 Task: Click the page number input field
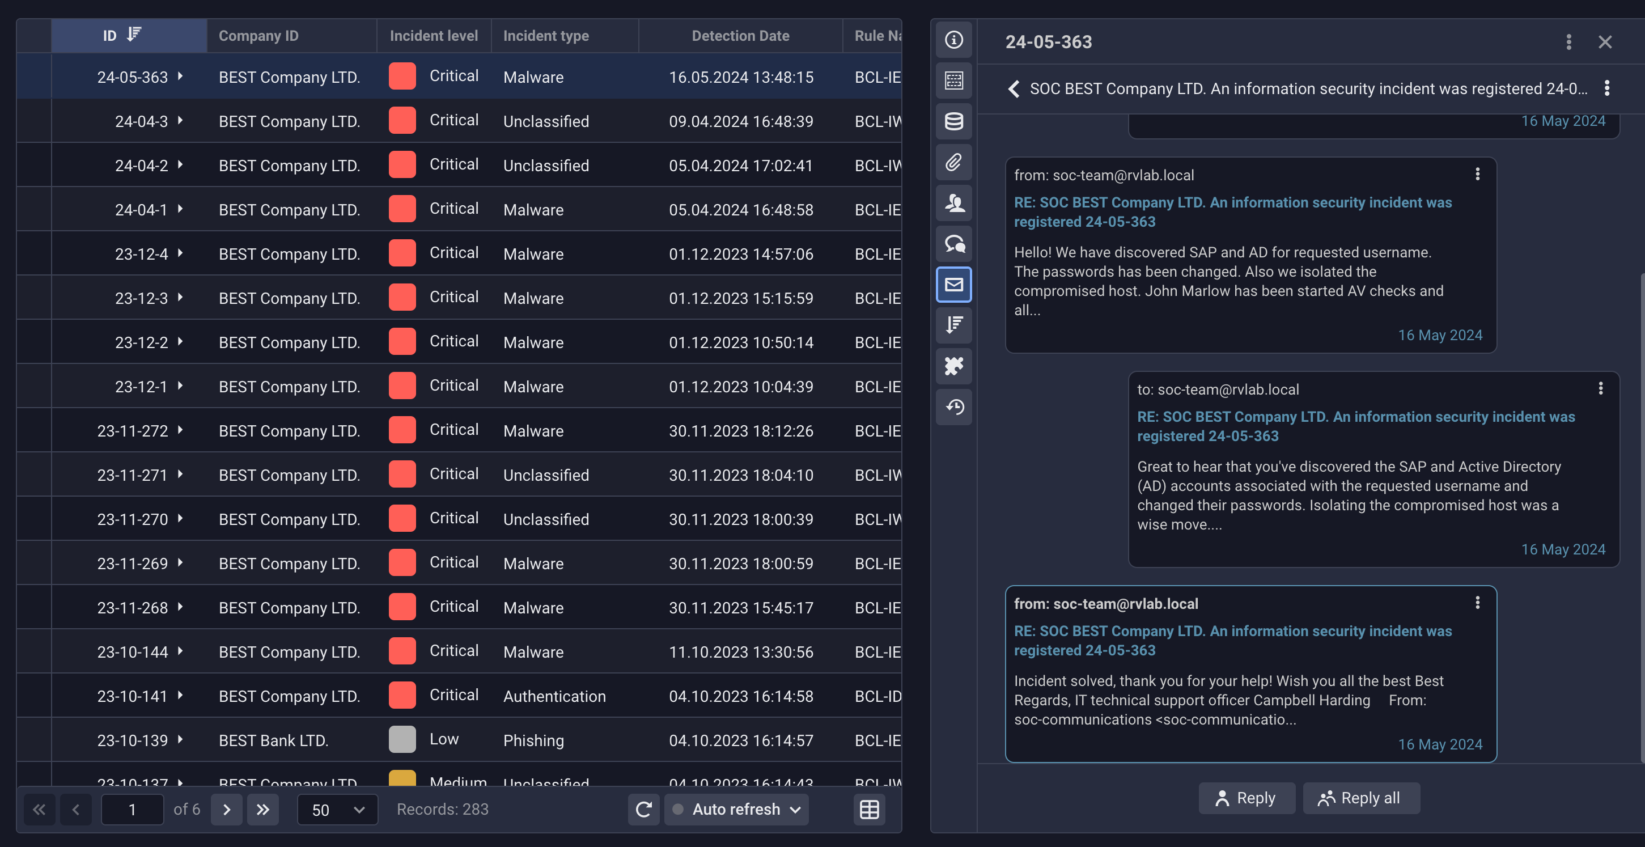pos(132,810)
